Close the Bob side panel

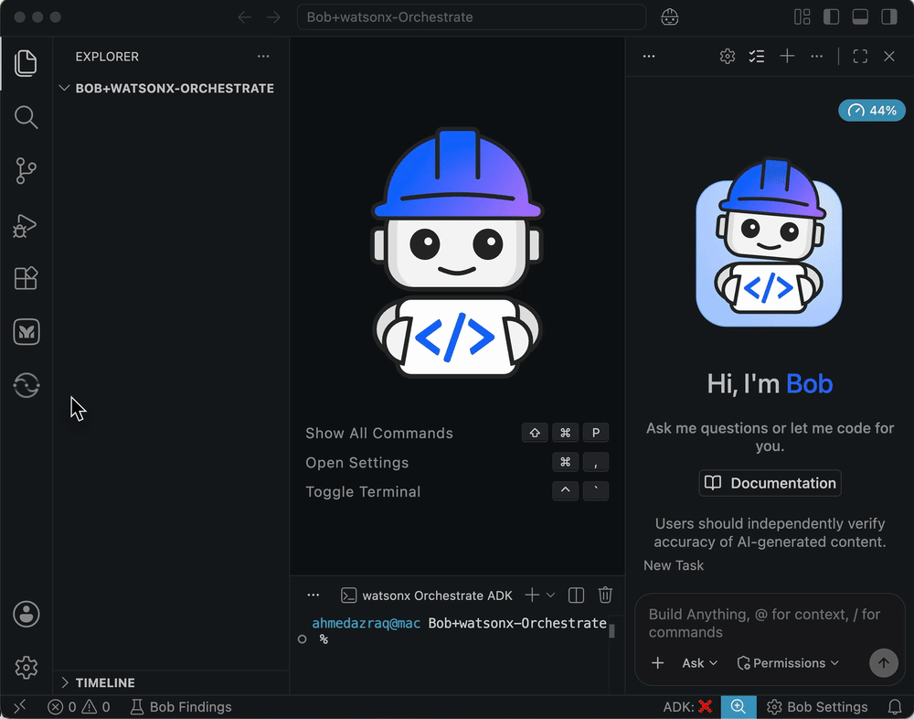pos(889,57)
